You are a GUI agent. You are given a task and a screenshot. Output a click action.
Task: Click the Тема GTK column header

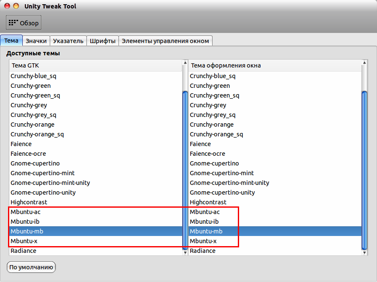click(x=95, y=65)
